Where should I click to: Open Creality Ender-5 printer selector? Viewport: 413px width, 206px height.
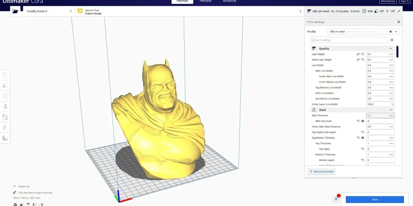[49, 11]
